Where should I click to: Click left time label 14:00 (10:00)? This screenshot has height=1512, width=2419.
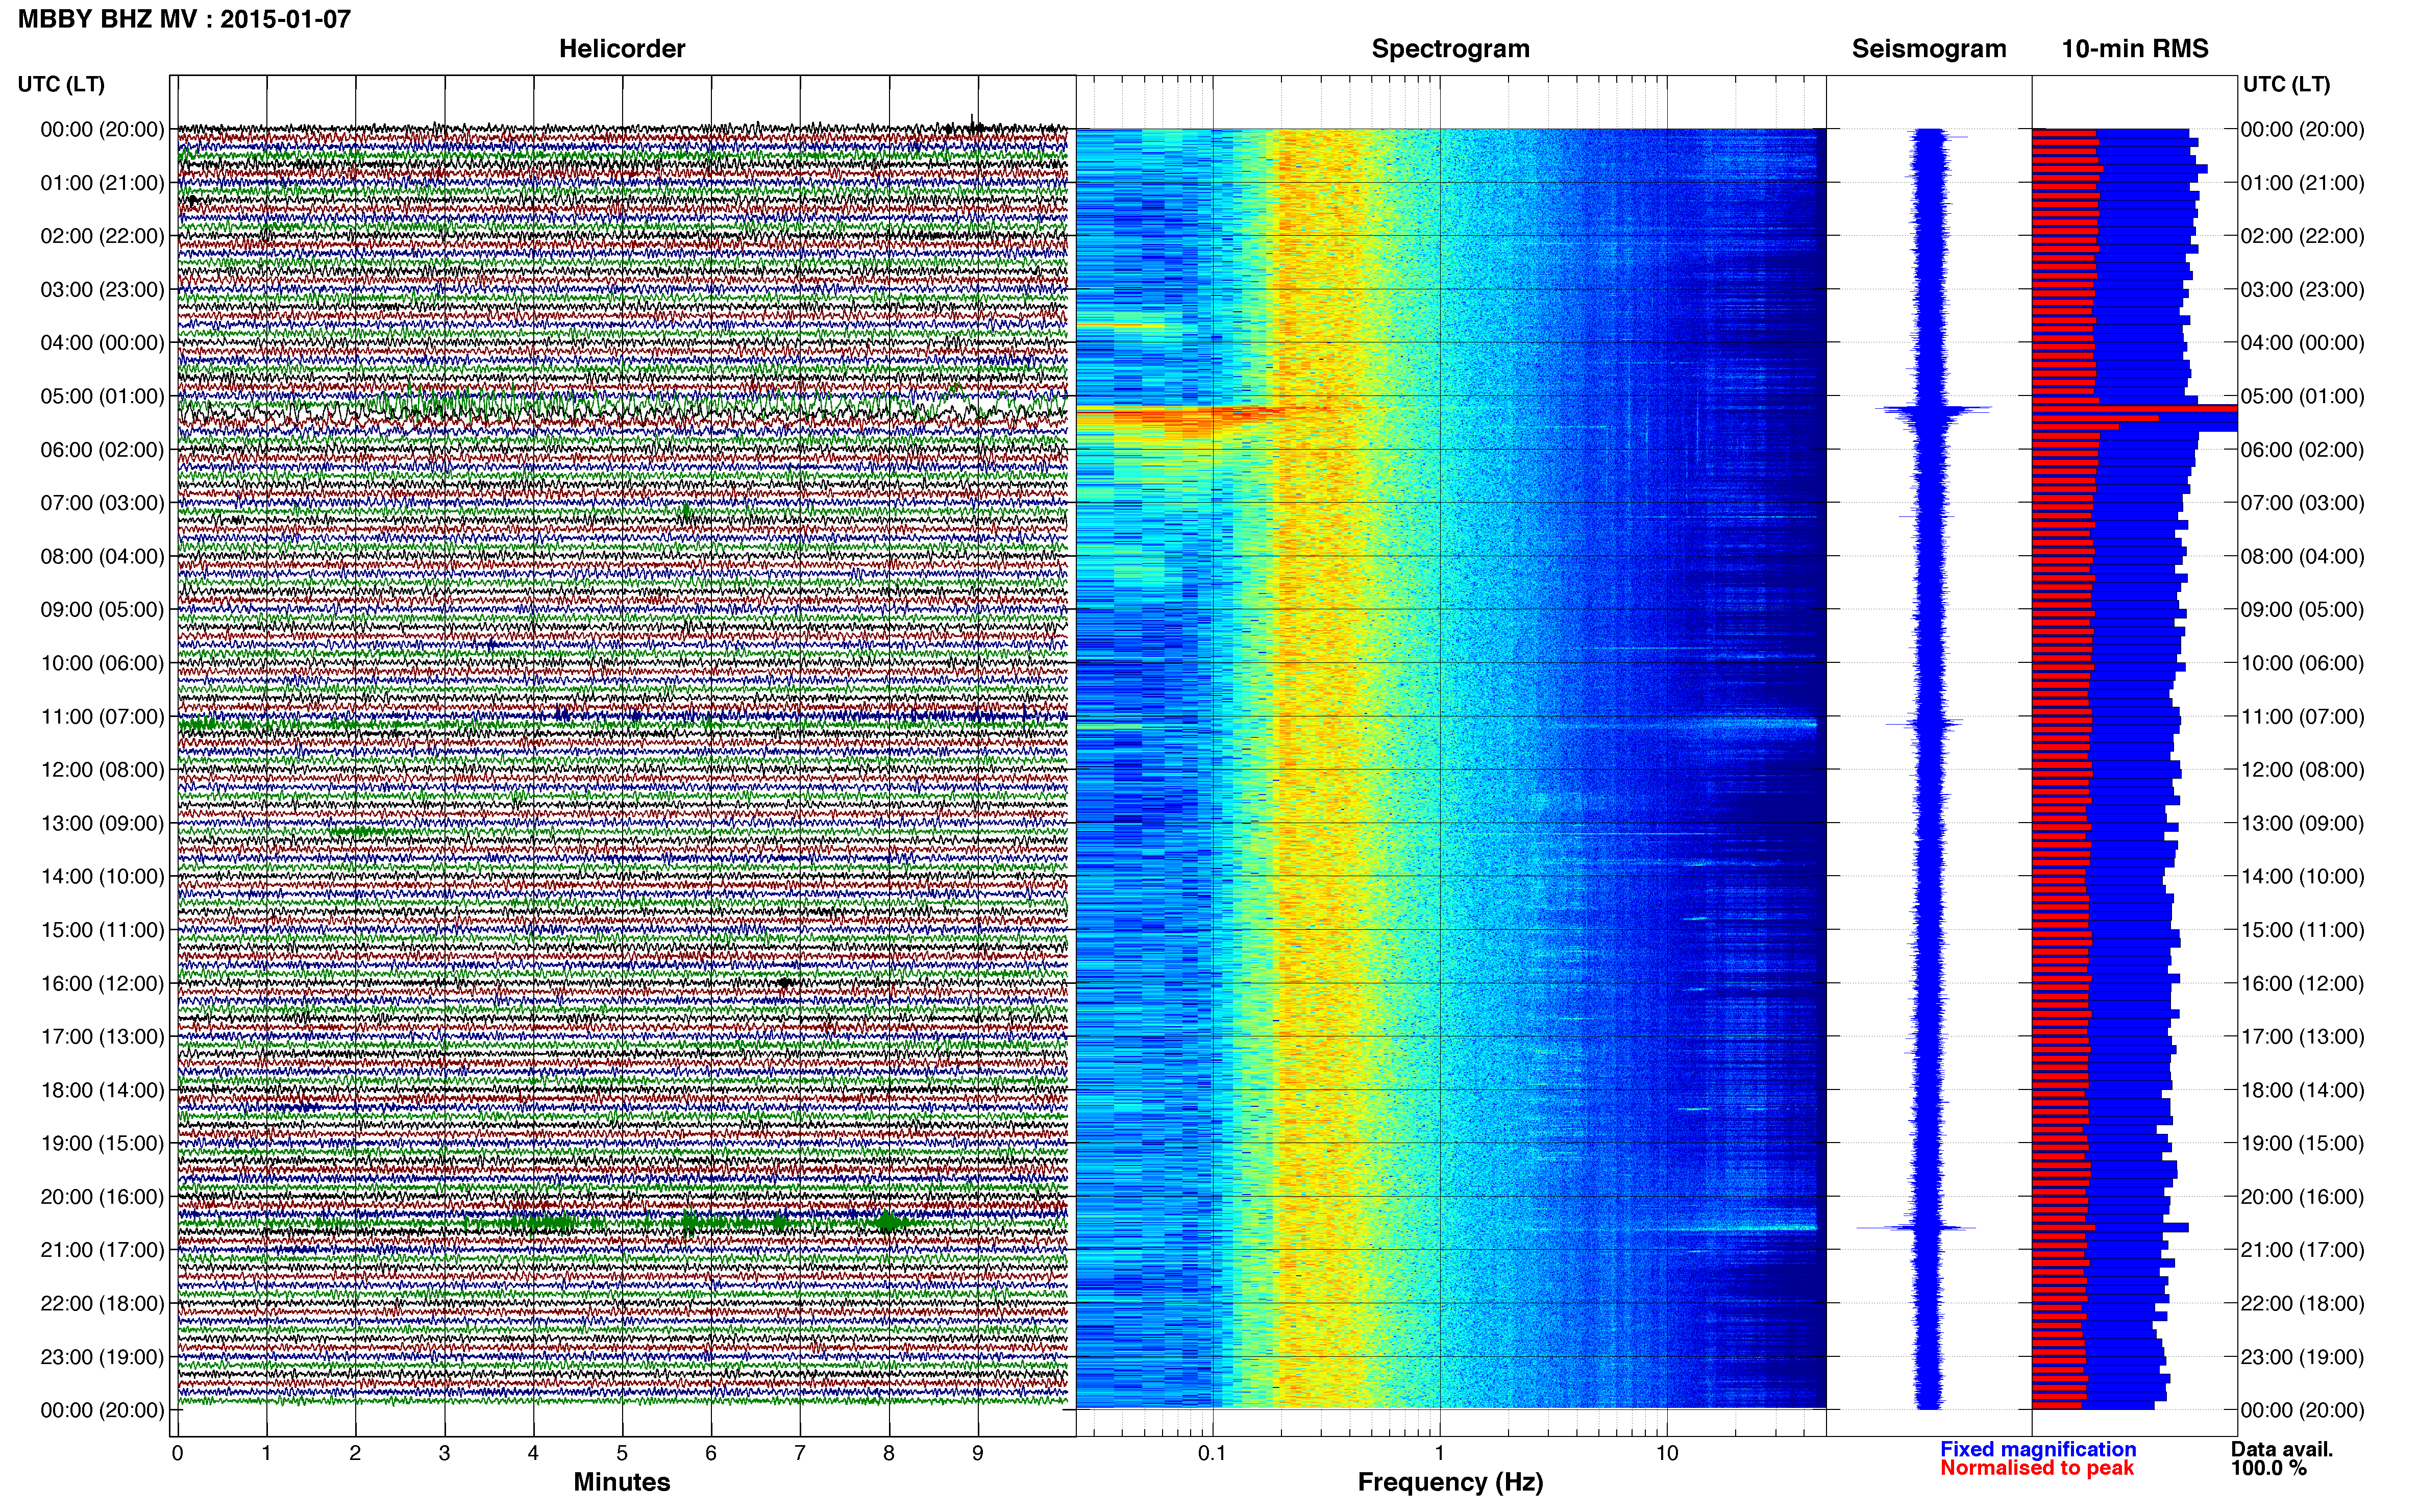click(102, 876)
